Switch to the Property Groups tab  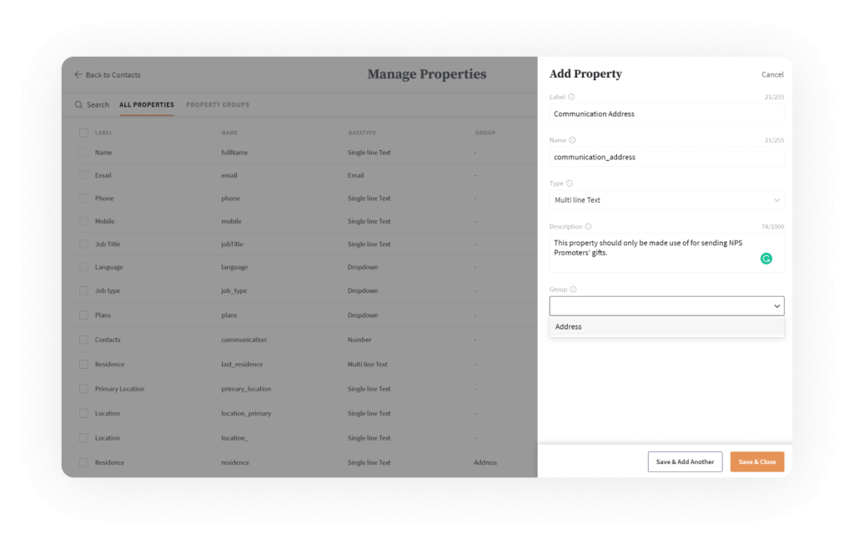(217, 104)
